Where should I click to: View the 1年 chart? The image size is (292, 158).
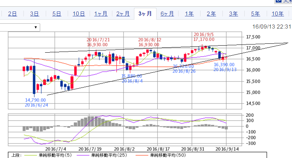[x=189, y=14]
